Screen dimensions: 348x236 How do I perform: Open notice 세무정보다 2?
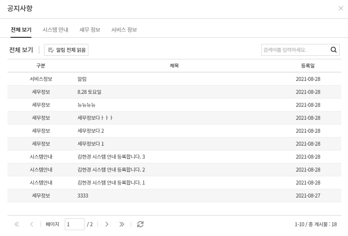click(91, 131)
